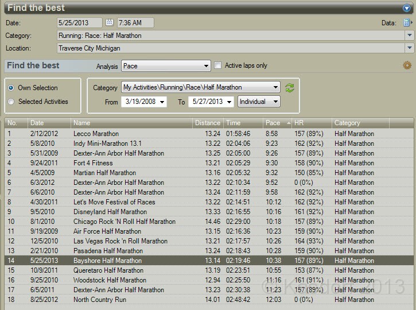Select the Own Selection radio button
The height and width of the screenshot is (310, 416).
pyautogui.click(x=11, y=88)
